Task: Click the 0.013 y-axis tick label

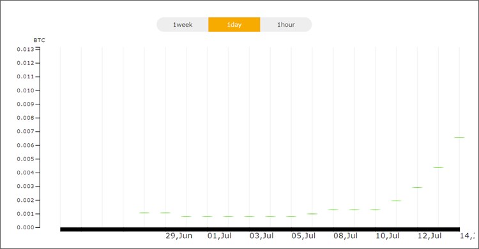Action: tap(26, 50)
